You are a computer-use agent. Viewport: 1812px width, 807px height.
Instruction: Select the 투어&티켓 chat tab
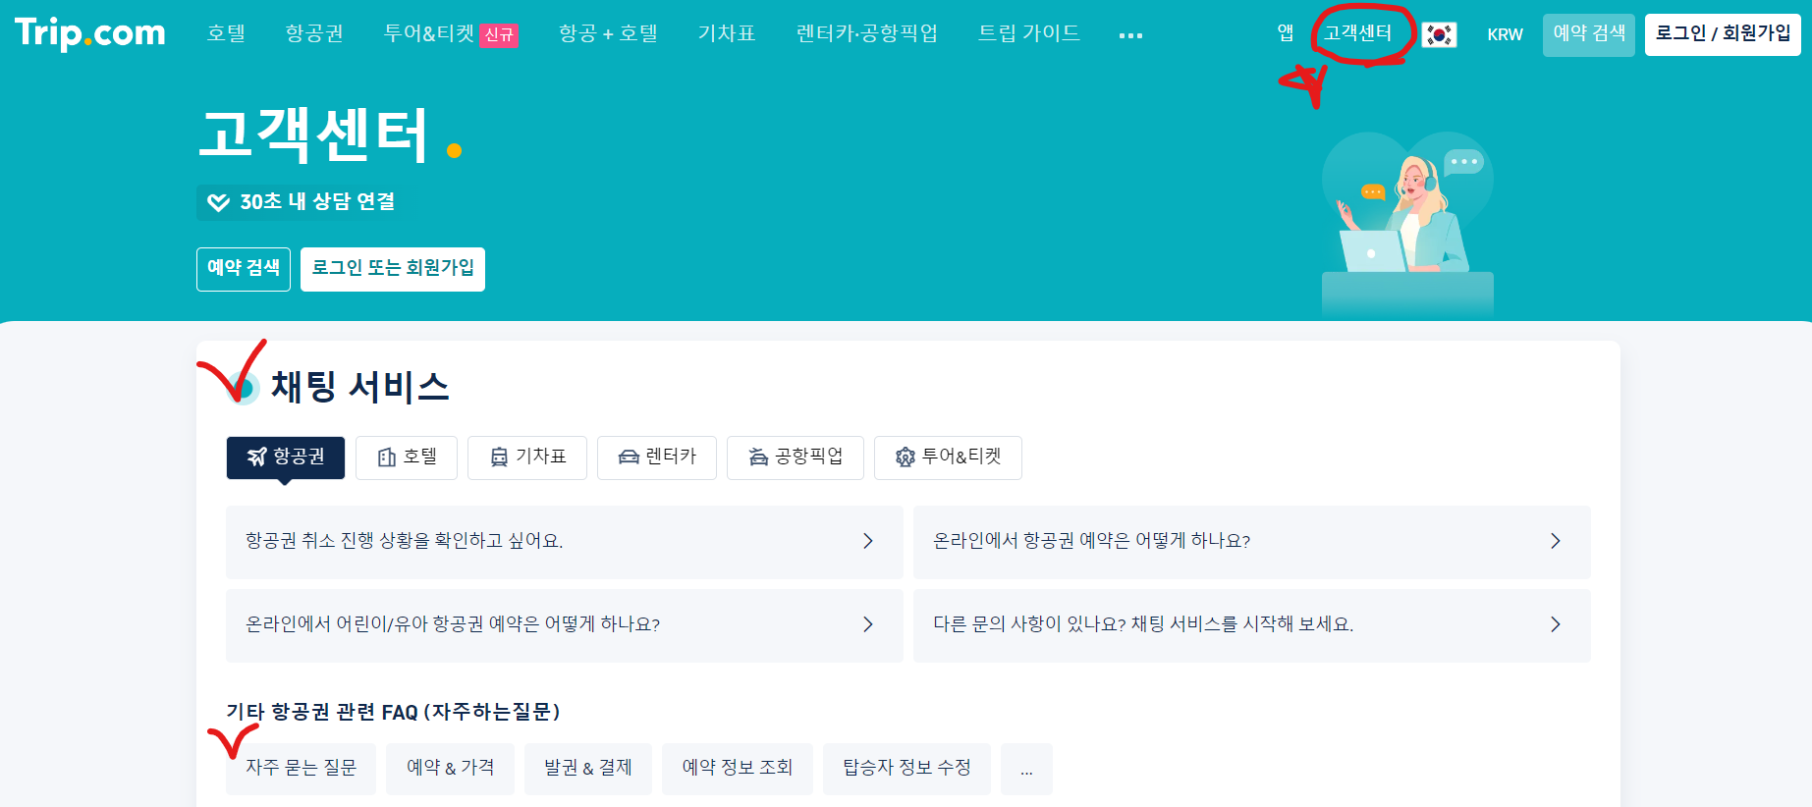(948, 457)
